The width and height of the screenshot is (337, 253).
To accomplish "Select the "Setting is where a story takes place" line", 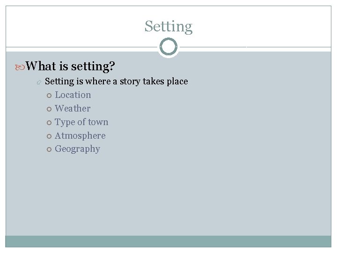I will click(x=116, y=82).
